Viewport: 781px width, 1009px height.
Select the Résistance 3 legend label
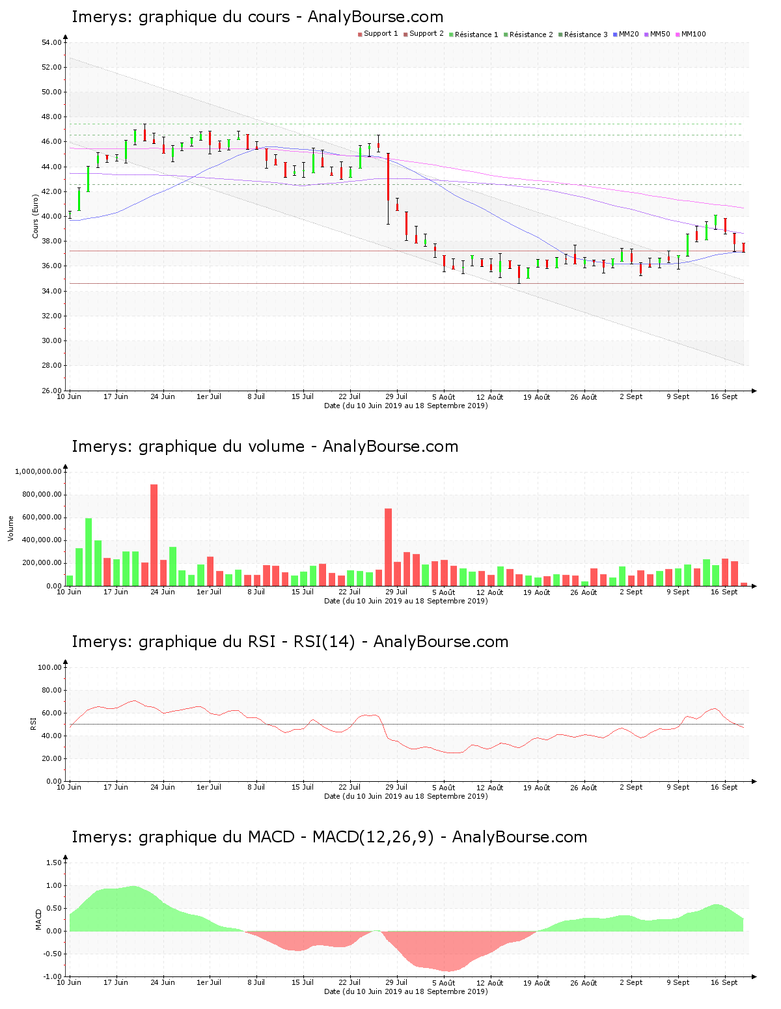pos(586,35)
